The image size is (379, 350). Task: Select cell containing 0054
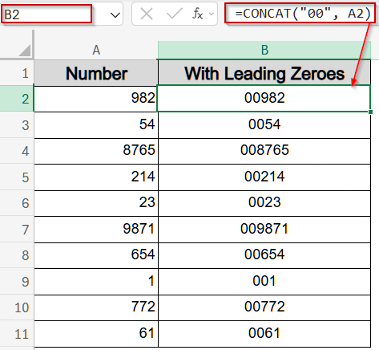coord(264,125)
